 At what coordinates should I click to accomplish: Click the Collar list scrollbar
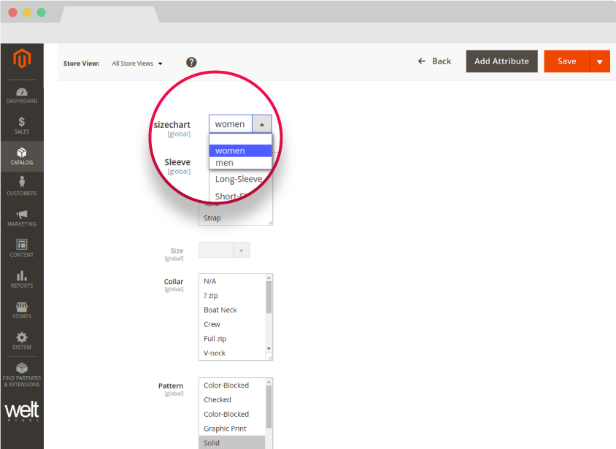pyautogui.click(x=269, y=296)
